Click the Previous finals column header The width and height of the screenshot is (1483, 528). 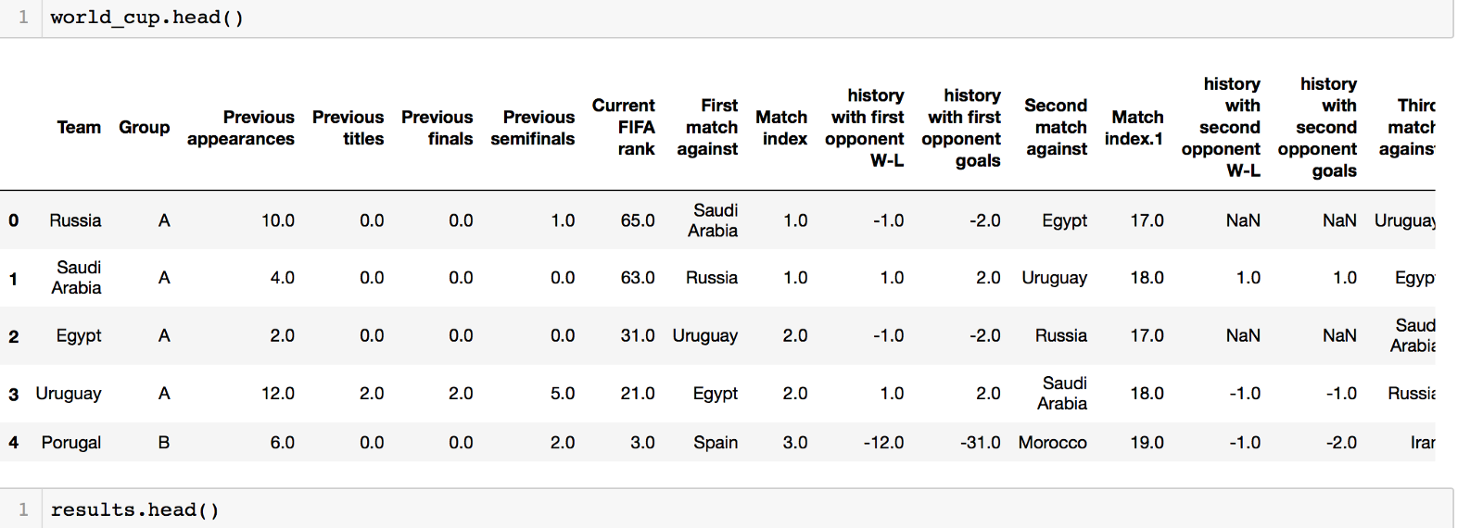437,128
